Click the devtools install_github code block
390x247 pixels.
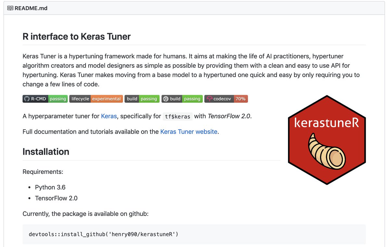[194, 234]
